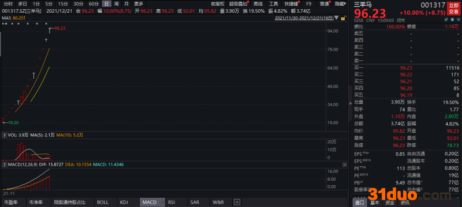
Task: Click the F9 button
Action: coord(308,4)
